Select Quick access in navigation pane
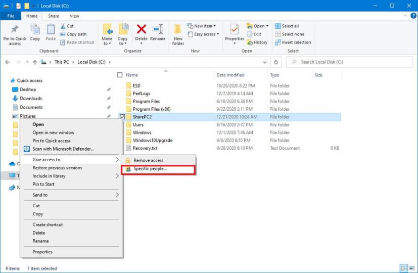 (26, 80)
